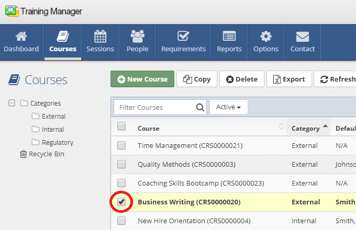This screenshot has width=356, height=230.
Task: Switch to the Courses tab
Action: pos(63,42)
